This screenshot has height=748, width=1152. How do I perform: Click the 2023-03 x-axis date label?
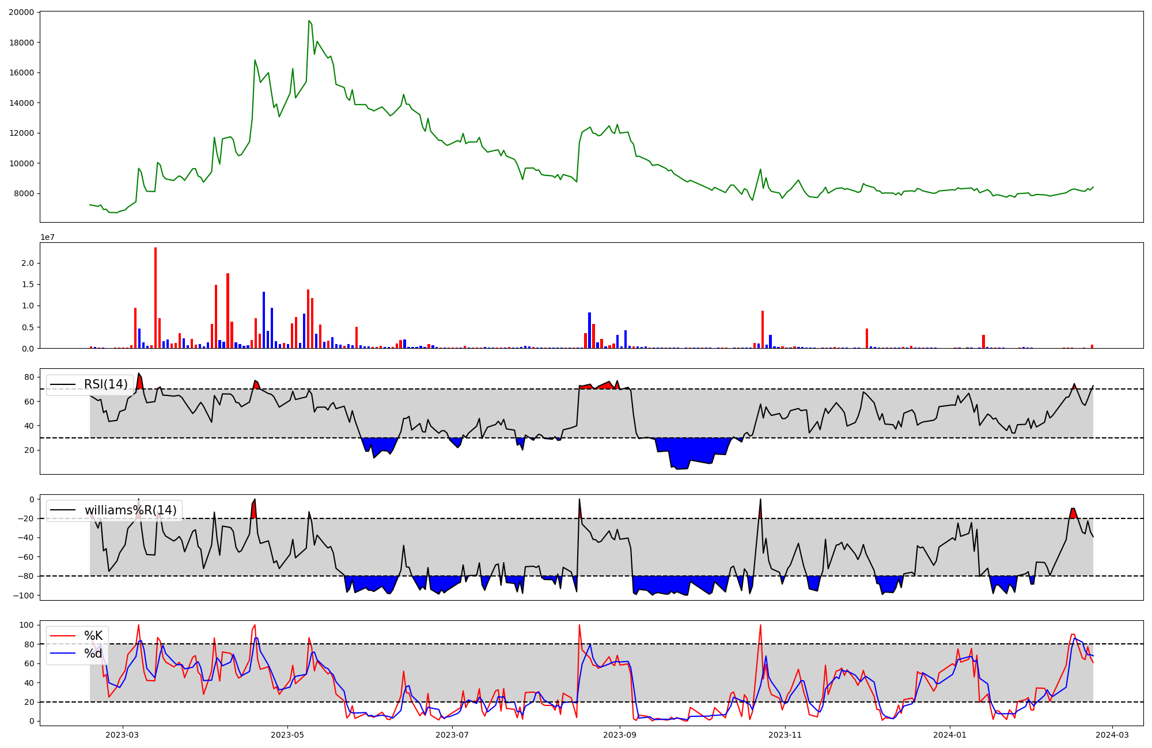pos(122,735)
